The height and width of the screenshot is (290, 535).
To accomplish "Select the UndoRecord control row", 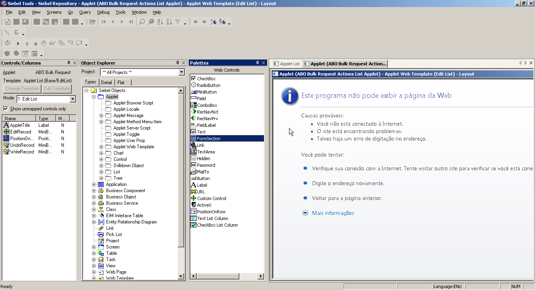I will click(39, 145).
